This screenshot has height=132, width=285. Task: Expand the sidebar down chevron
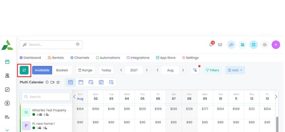point(7,129)
